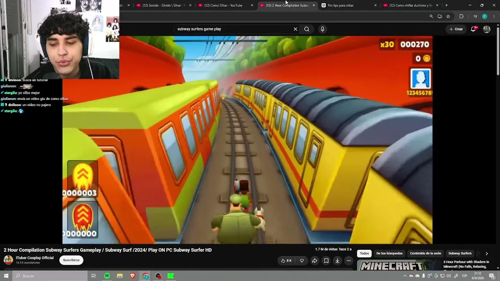Show more filter chips with the arrow
The image size is (500, 281).
click(487, 254)
